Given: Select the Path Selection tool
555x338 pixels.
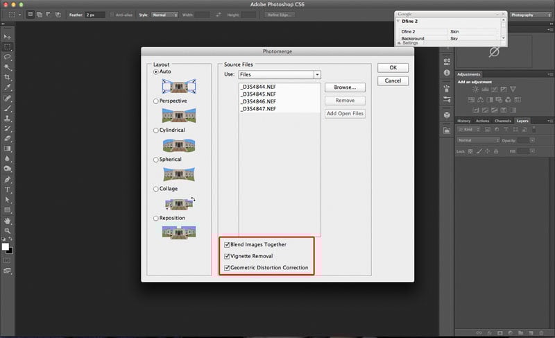Looking at the screenshot, I should [x=7, y=200].
